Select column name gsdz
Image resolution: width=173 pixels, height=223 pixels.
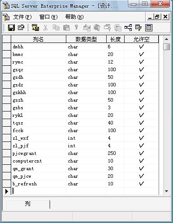click(x=18, y=85)
